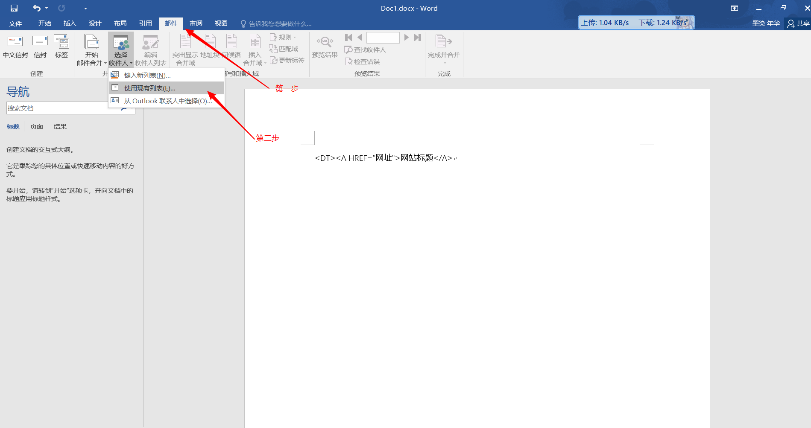Expand the 开始邮件合并 dropdown
The image size is (811, 428).
click(92, 50)
